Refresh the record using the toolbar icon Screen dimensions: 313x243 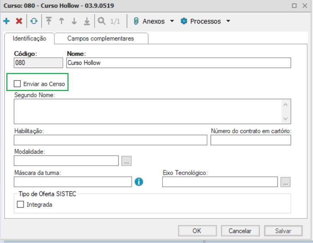pos(34,21)
